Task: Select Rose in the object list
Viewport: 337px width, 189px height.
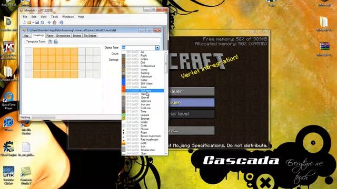Action: (143, 132)
